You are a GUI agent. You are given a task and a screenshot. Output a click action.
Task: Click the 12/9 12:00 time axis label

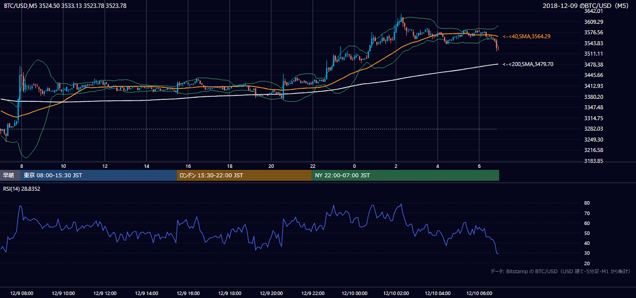click(105, 294)
